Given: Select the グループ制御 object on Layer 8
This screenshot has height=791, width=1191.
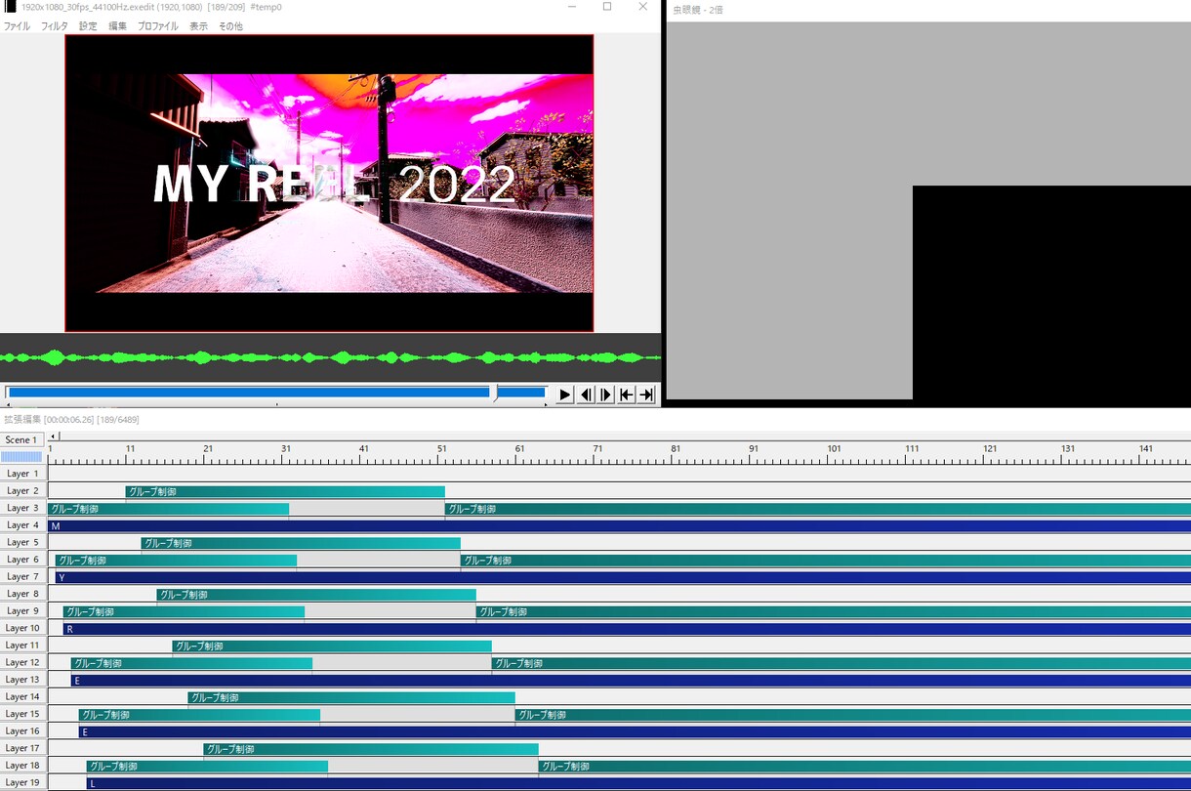Looking at the screenshot, I should tap(316, 594).
